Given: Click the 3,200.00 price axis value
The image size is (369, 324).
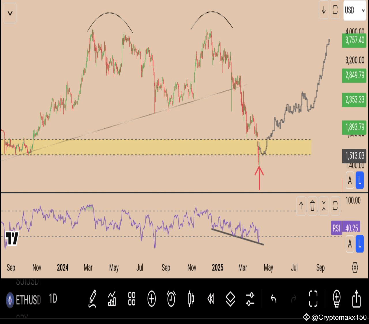Looking at the screenshot, I should pyautogui.click(x=355, y=60).
